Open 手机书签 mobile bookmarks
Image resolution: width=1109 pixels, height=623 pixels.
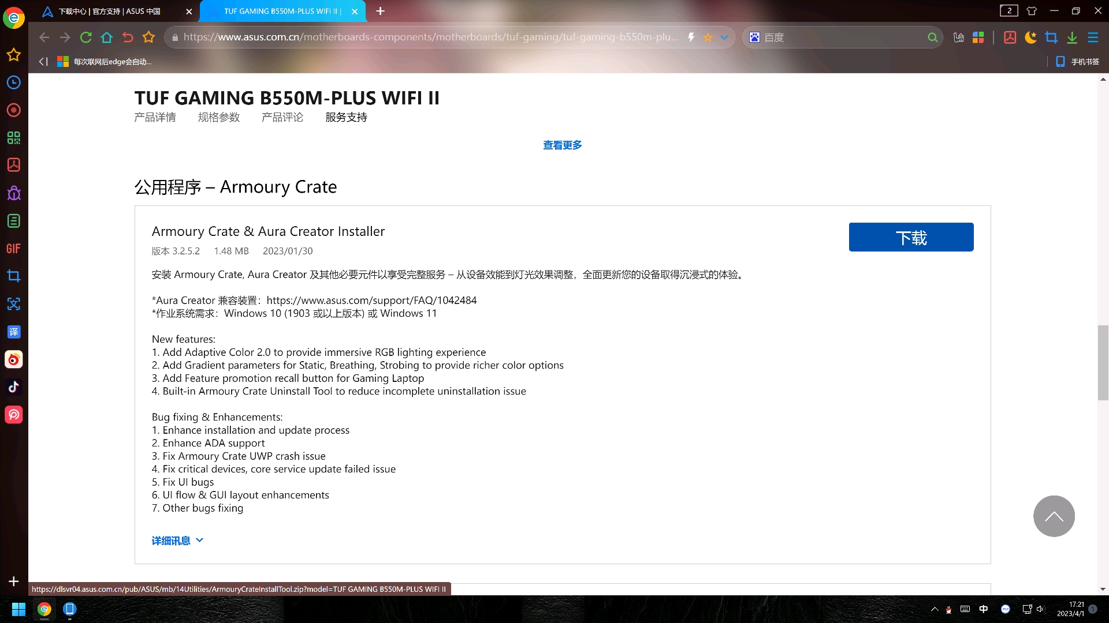coord(1078,62)
